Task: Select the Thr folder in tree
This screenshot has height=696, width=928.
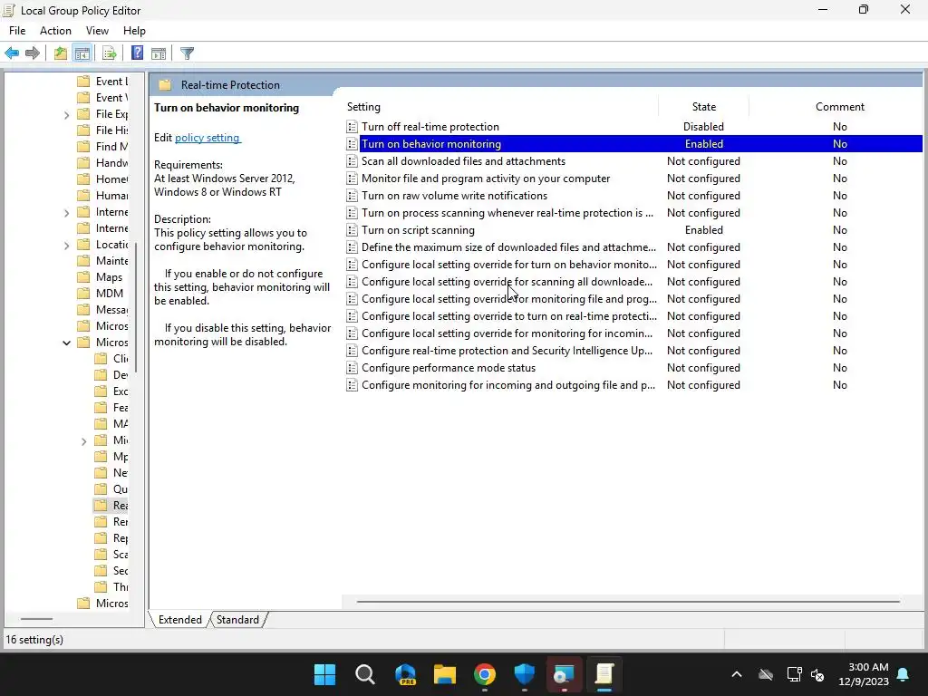Action: pos(121,587)
